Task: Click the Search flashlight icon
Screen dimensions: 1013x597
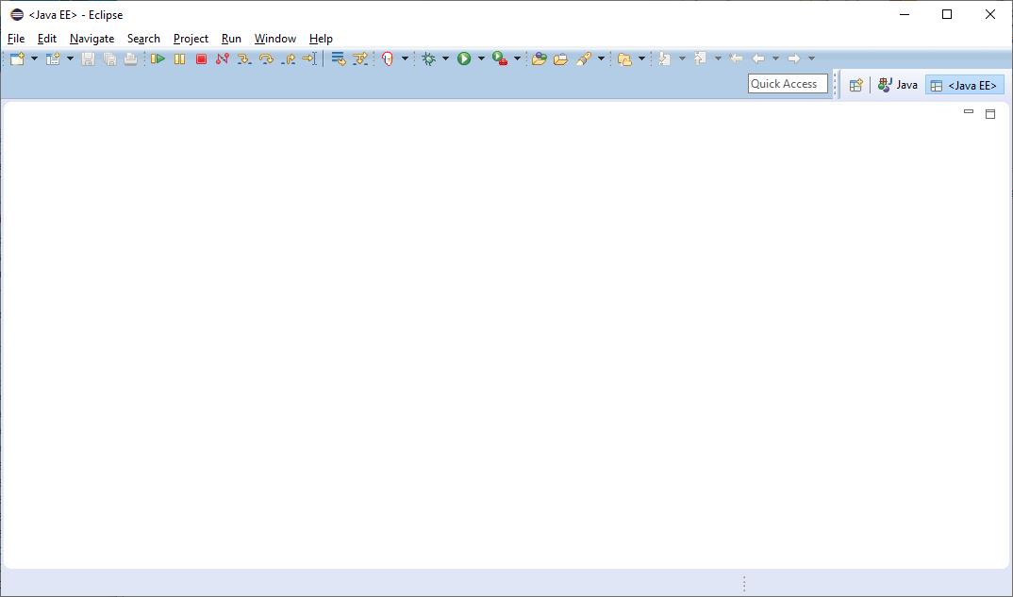Action: coord(584,58)
